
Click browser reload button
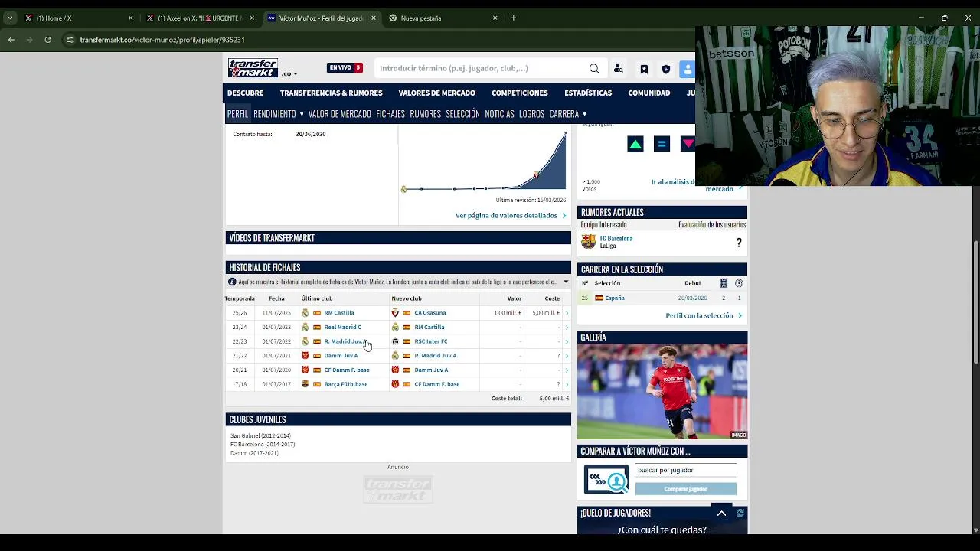click(x=47, y=40)
